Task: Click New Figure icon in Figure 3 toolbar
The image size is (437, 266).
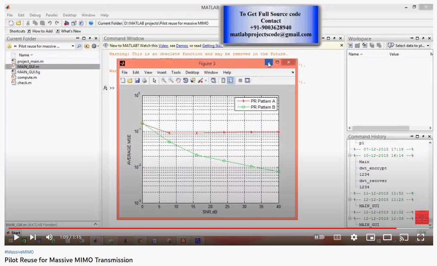Action: click(x=123, y=81)
